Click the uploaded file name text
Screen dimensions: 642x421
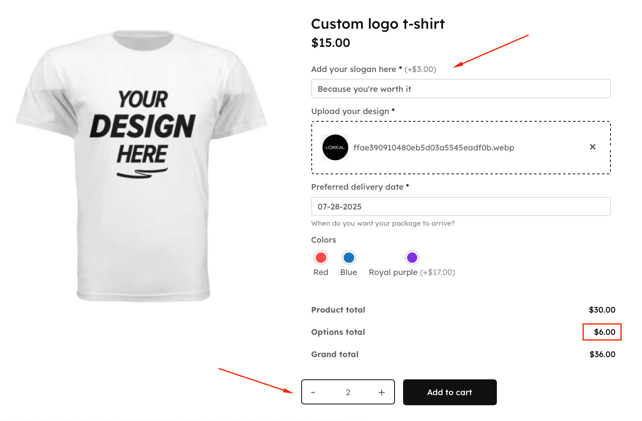433,148
